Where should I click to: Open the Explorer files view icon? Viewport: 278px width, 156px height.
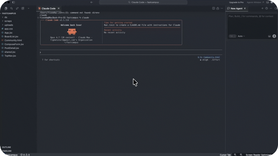click(6, 8)
